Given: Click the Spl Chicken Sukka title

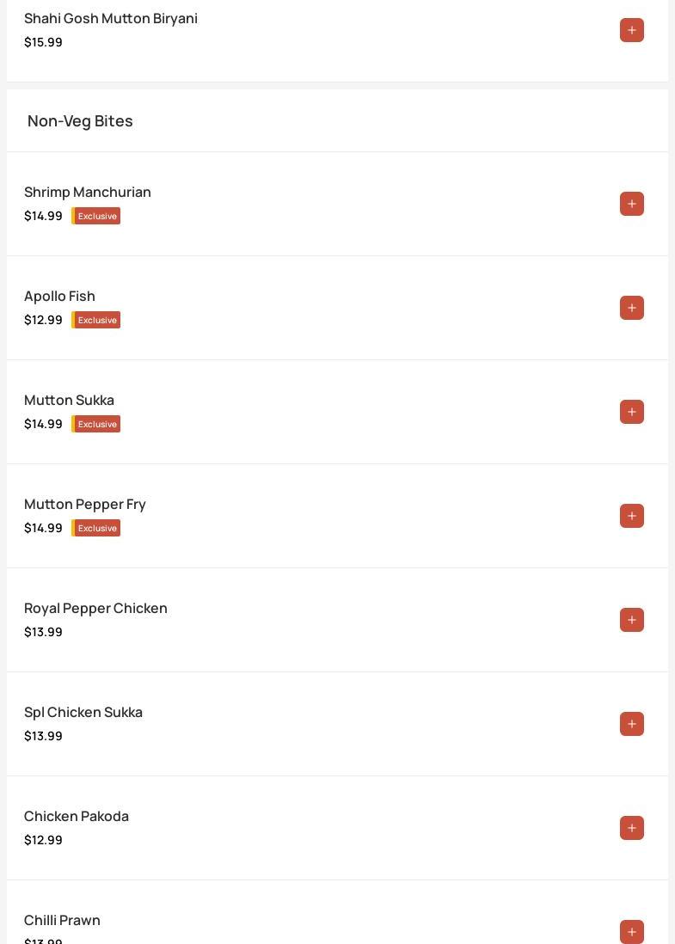Looking at the screenshot, I should [x=83, y=712].
